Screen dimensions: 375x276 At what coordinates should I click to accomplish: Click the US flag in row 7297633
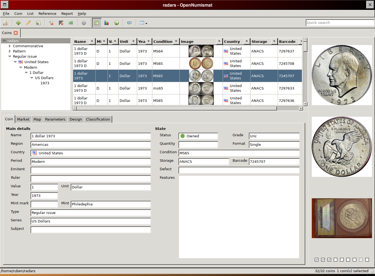click(226, 88)
